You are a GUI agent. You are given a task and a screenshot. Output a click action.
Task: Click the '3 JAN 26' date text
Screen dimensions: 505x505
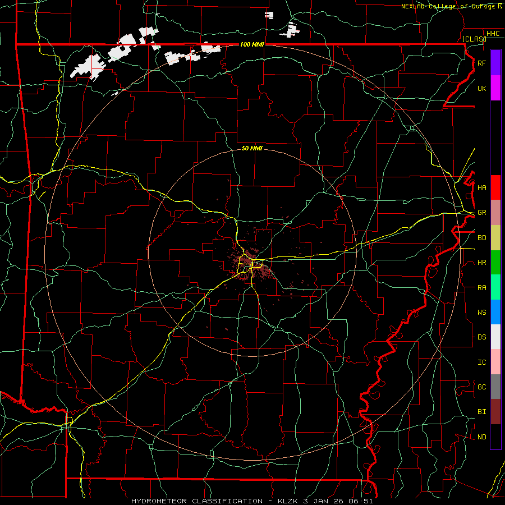click(323, 501)
